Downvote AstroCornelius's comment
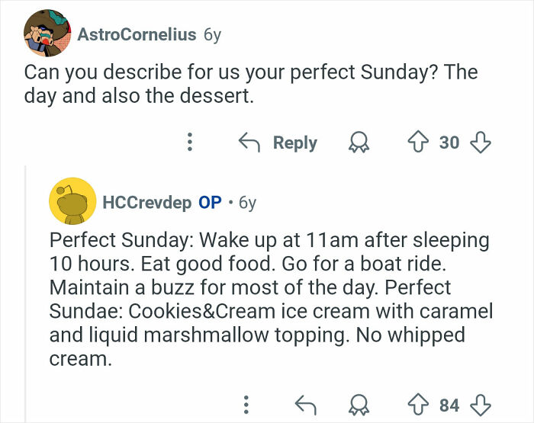The image size is (534, 423). (x=481, y=143)
